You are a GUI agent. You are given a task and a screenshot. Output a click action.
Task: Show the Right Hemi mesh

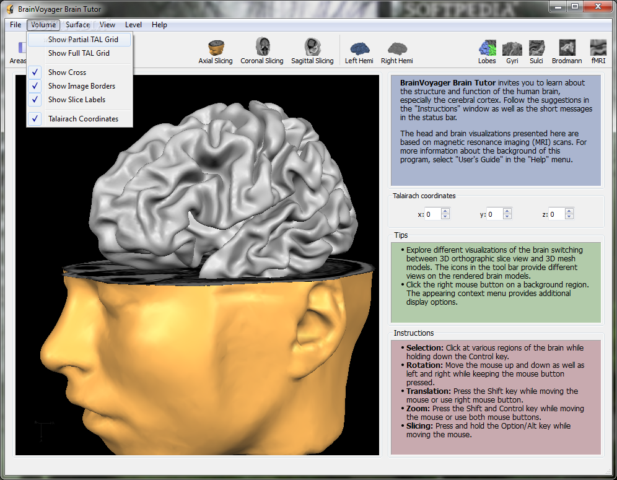tap(396, 53)
